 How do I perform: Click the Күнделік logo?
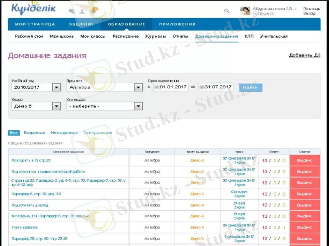[34, 9]
